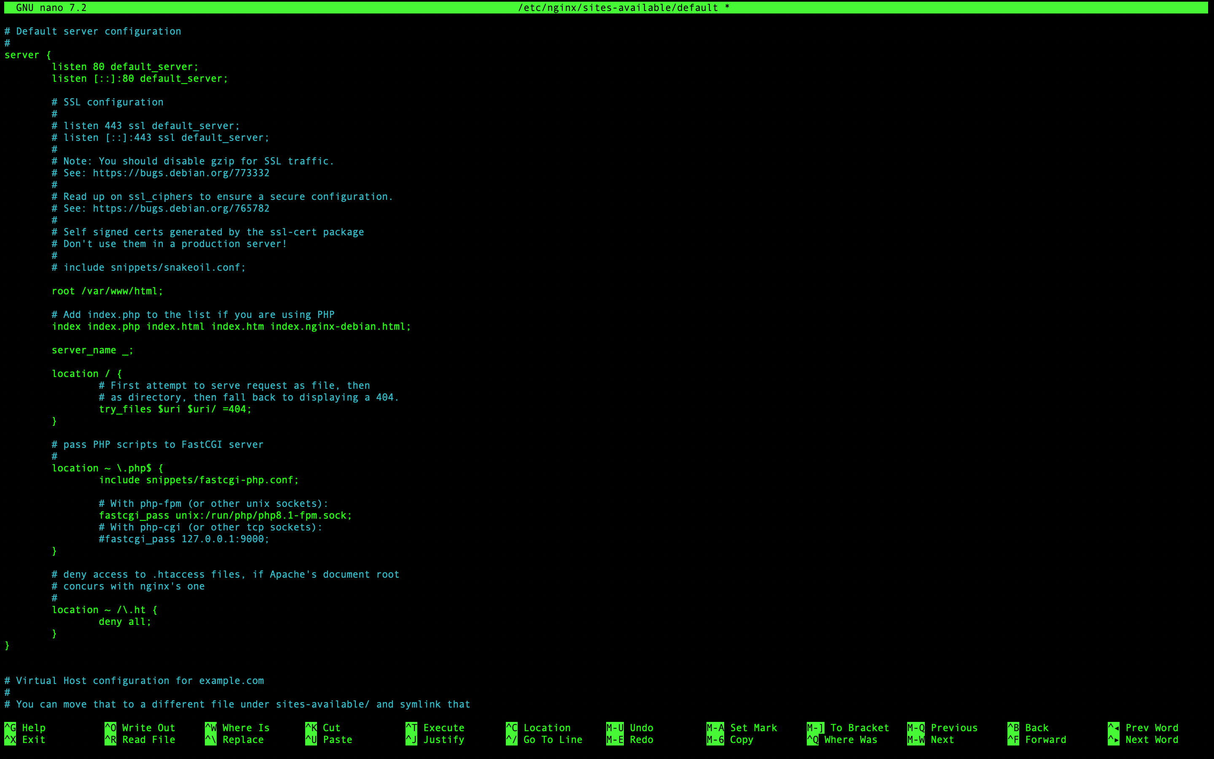Click the M-6 Copy shortcut
This screenshot has width=1214, height=759.
[730, 740]
